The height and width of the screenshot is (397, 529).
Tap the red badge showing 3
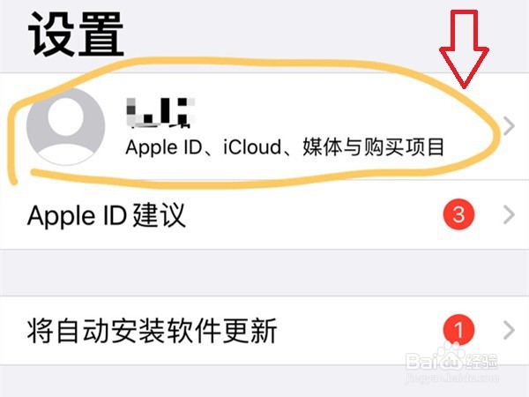458,214
